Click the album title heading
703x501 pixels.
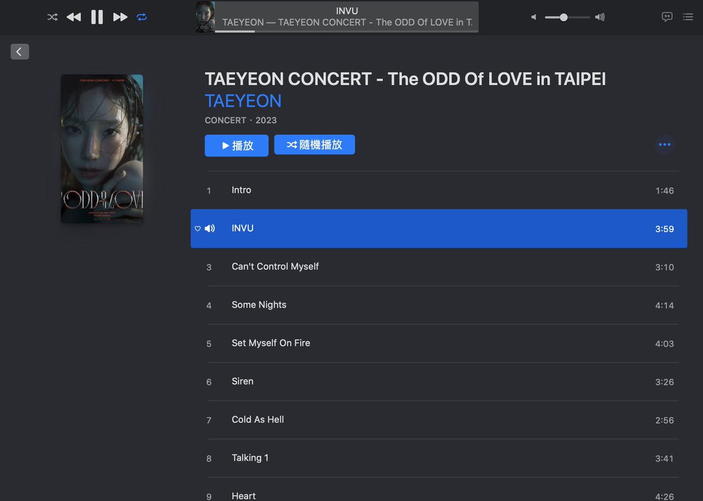tap(405, 79)
